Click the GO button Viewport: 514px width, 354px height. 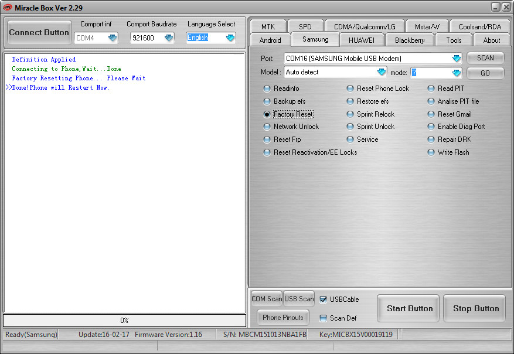485,73
